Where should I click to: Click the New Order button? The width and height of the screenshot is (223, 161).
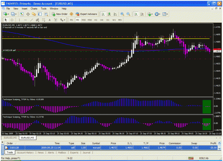(x=60, y=14)
